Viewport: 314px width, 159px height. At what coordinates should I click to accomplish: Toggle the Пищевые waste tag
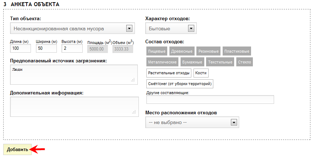click(157, 51)
